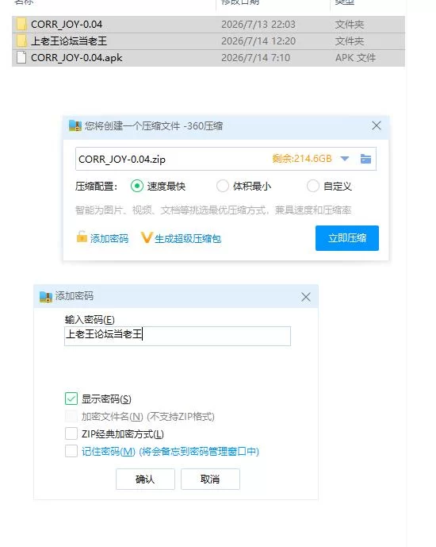Select the 速度最快 radio option

pyautogui.click(x=137, y=186)
